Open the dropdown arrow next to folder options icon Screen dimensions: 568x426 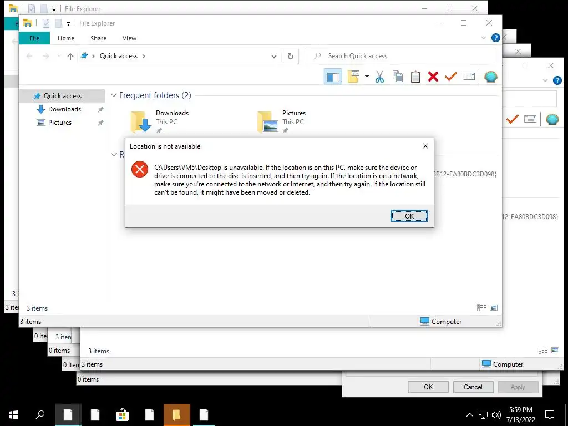click(x=367, y=77)
